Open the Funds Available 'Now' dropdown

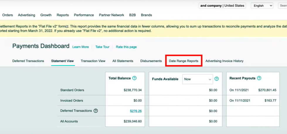tap(197, 79)
